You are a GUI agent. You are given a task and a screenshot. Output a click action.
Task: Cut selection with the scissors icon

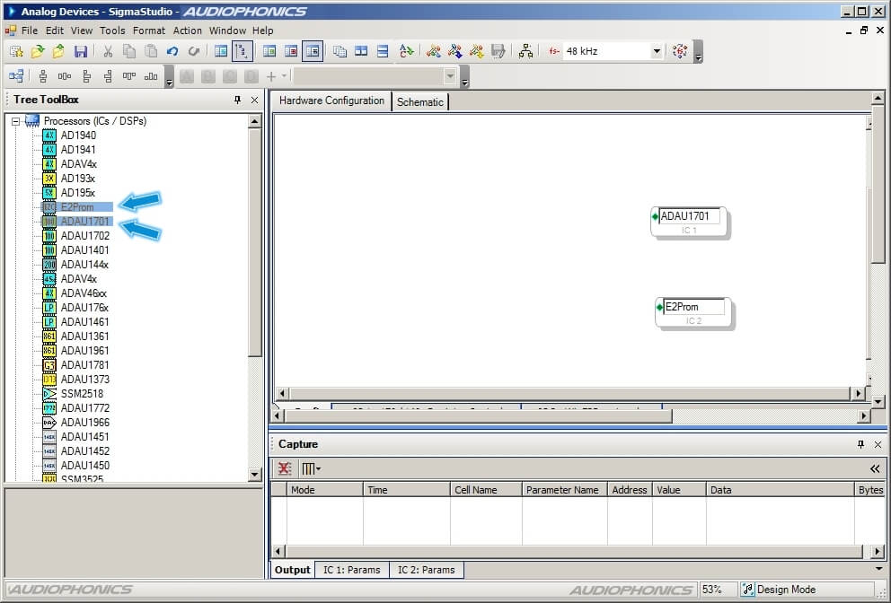click(108, 52)
